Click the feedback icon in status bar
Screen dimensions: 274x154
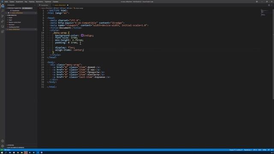pos(268,150)
